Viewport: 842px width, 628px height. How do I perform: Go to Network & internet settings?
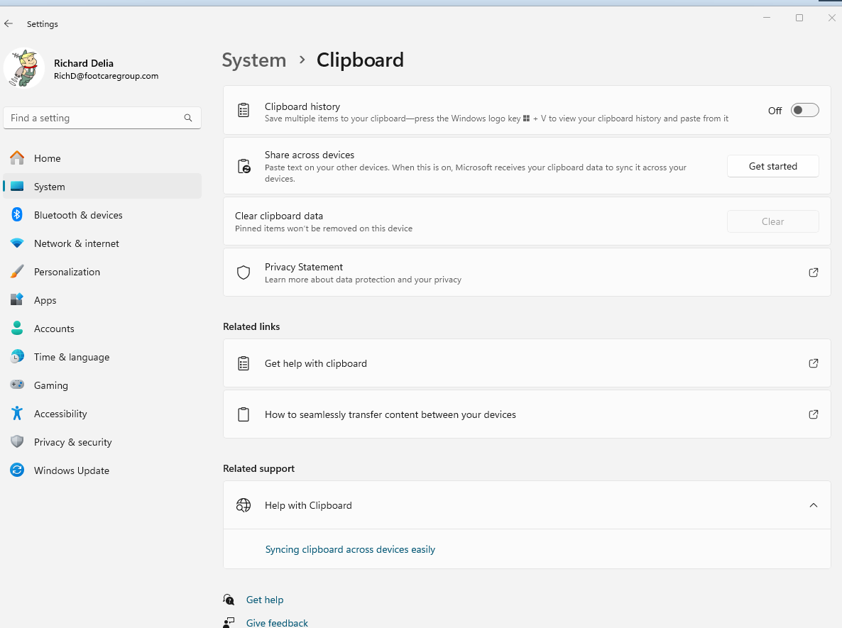(102, 243)
